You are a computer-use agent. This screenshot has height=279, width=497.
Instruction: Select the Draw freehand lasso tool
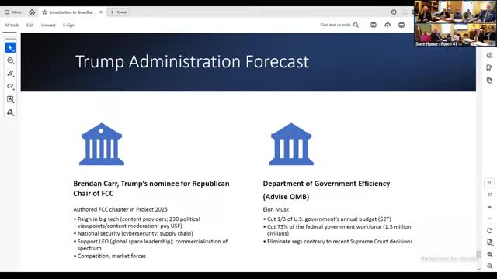pyautogui.click(x=10, y=86)
